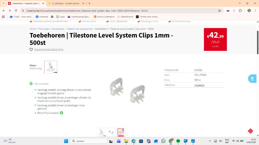Close the Toebehoren Tilestone tab
Viewport: 259px width, 145px height.
tap(43, 3)
